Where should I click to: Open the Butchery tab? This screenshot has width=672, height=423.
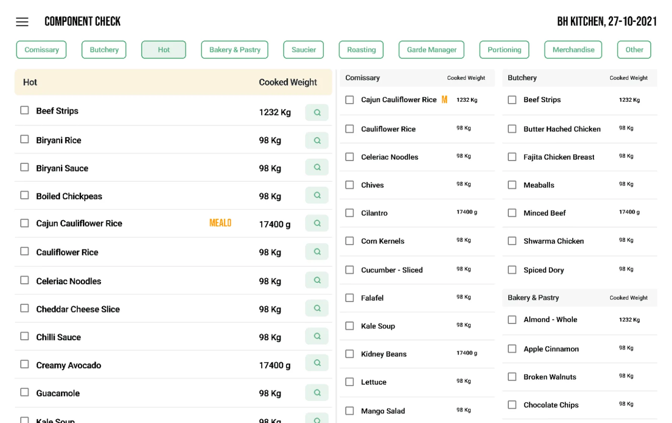coord(104,50)
